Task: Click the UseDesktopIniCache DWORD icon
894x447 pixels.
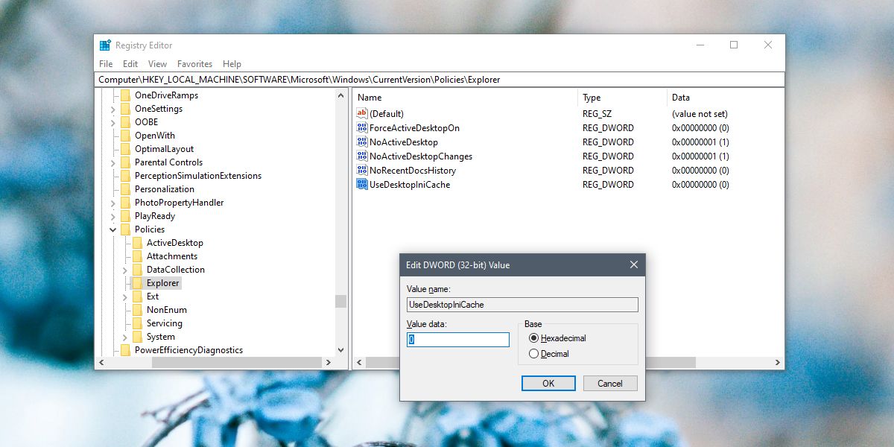Action: coord(362,185)
